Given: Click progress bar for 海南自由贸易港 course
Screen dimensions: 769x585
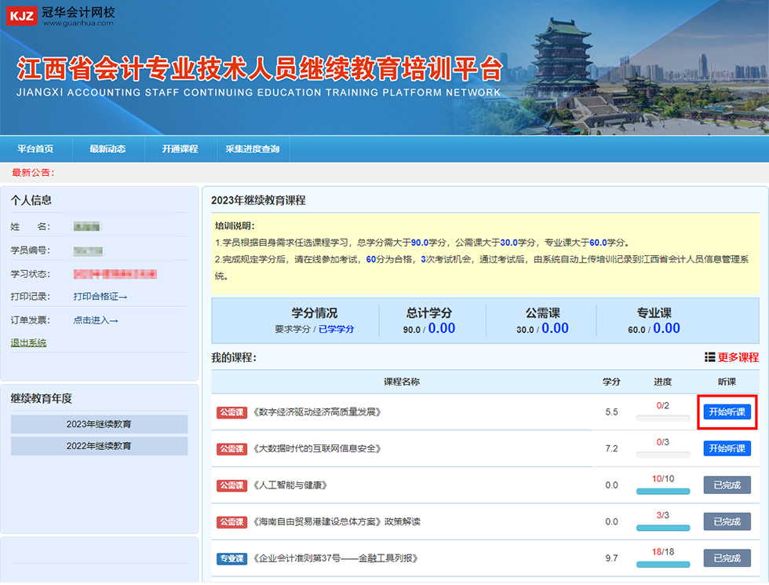Looking at the screenshot, I should click(x=662, y=528).
